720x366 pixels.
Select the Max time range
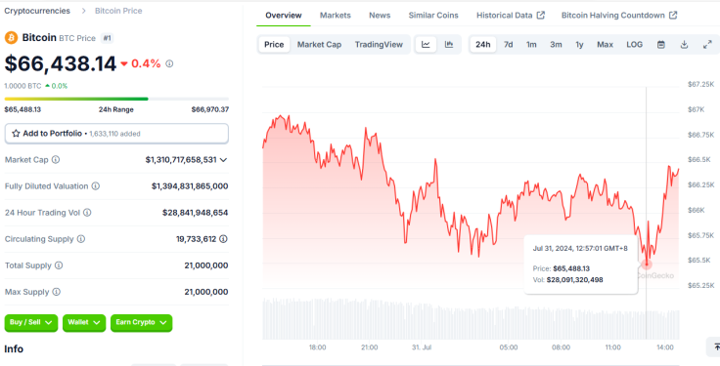(x=606, y=45)
